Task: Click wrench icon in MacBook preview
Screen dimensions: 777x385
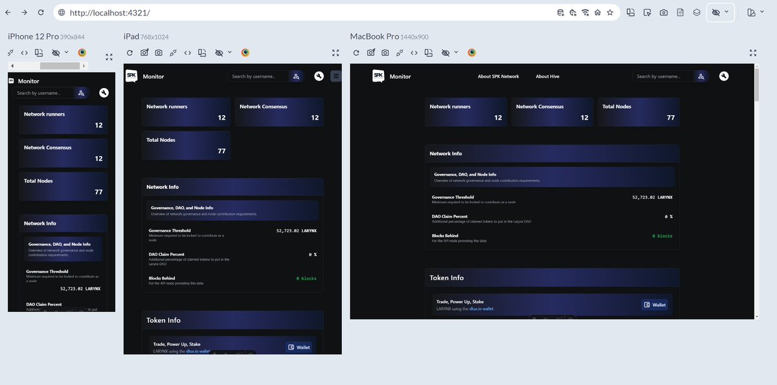Action: [724, 76]
